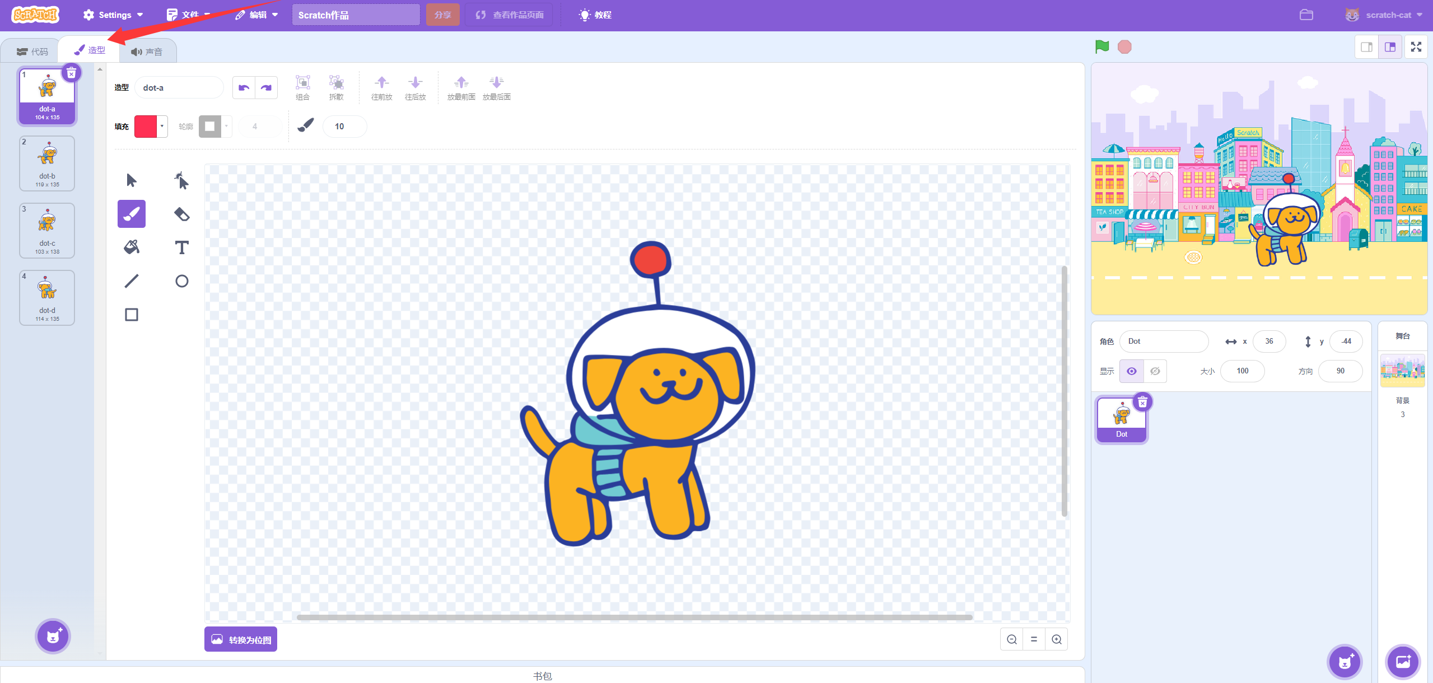Open the 文件 file menu
Screen dimensions: 1433x683
tap(188, 15)
